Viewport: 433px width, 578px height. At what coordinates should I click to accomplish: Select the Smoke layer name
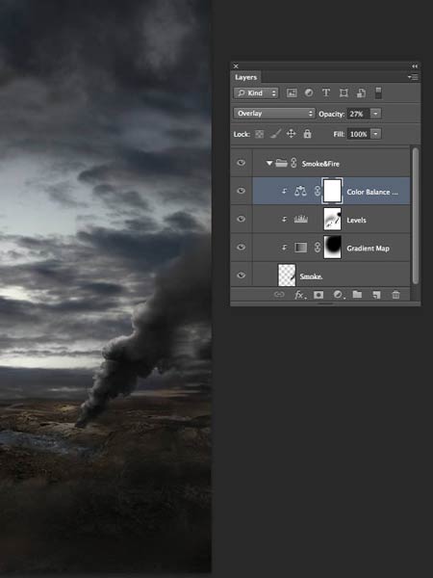[311, 276]
